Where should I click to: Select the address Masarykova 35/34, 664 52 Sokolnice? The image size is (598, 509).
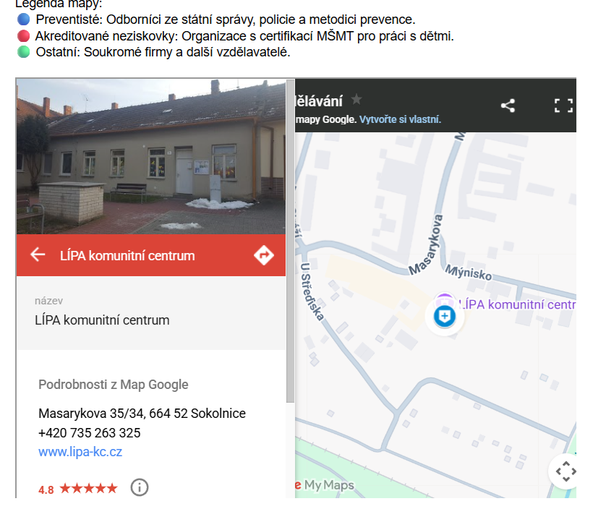point(142,414)
